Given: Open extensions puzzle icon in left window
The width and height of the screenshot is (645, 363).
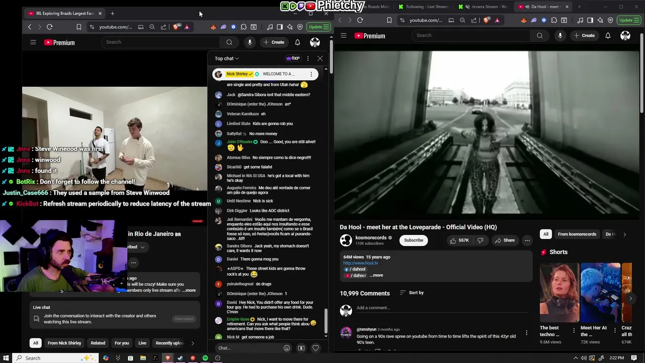Looking at the screenshot, I should pos(243,27).
